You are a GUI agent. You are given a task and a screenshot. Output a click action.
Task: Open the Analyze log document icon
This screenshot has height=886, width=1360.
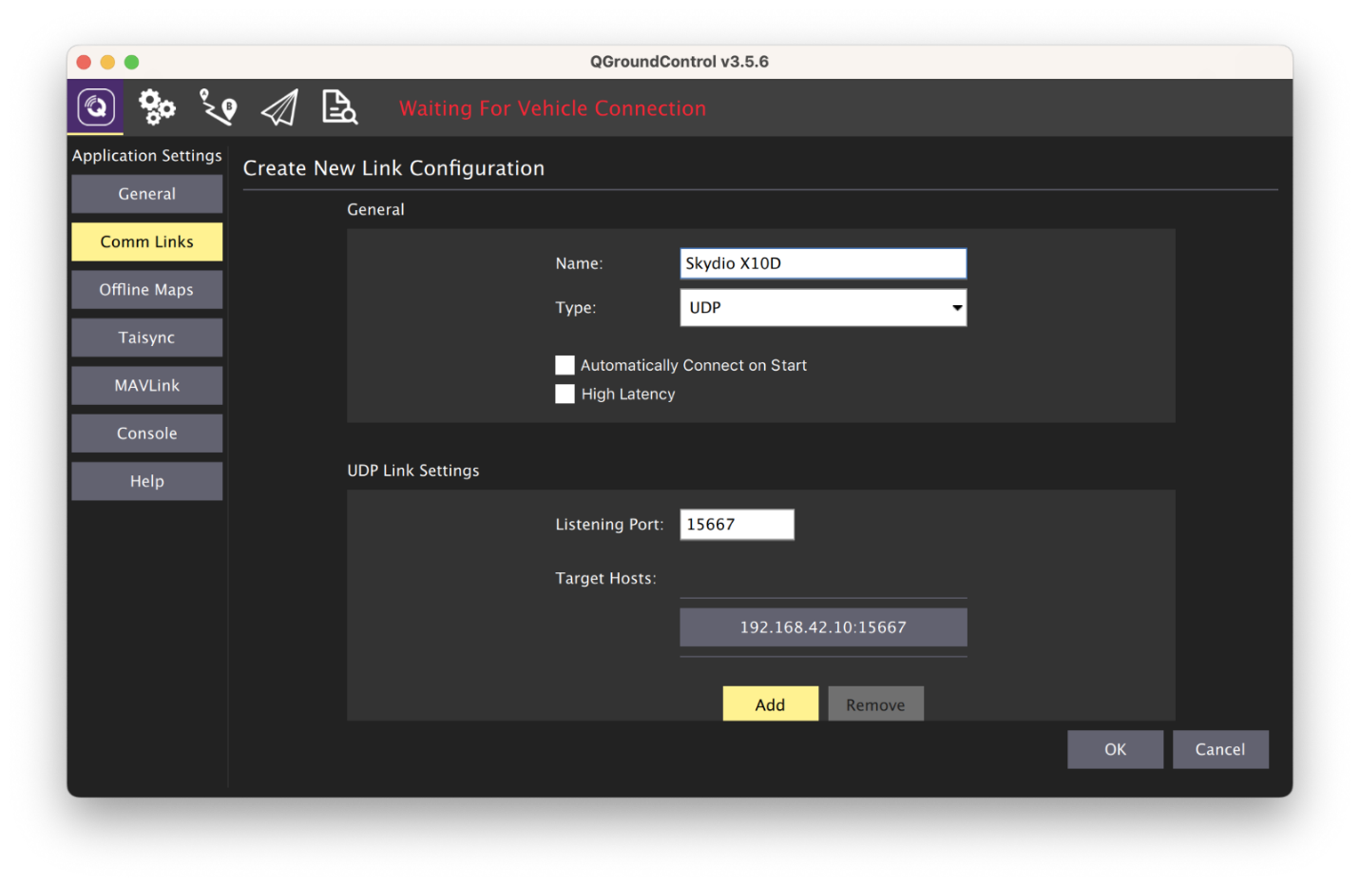(339, 107)
